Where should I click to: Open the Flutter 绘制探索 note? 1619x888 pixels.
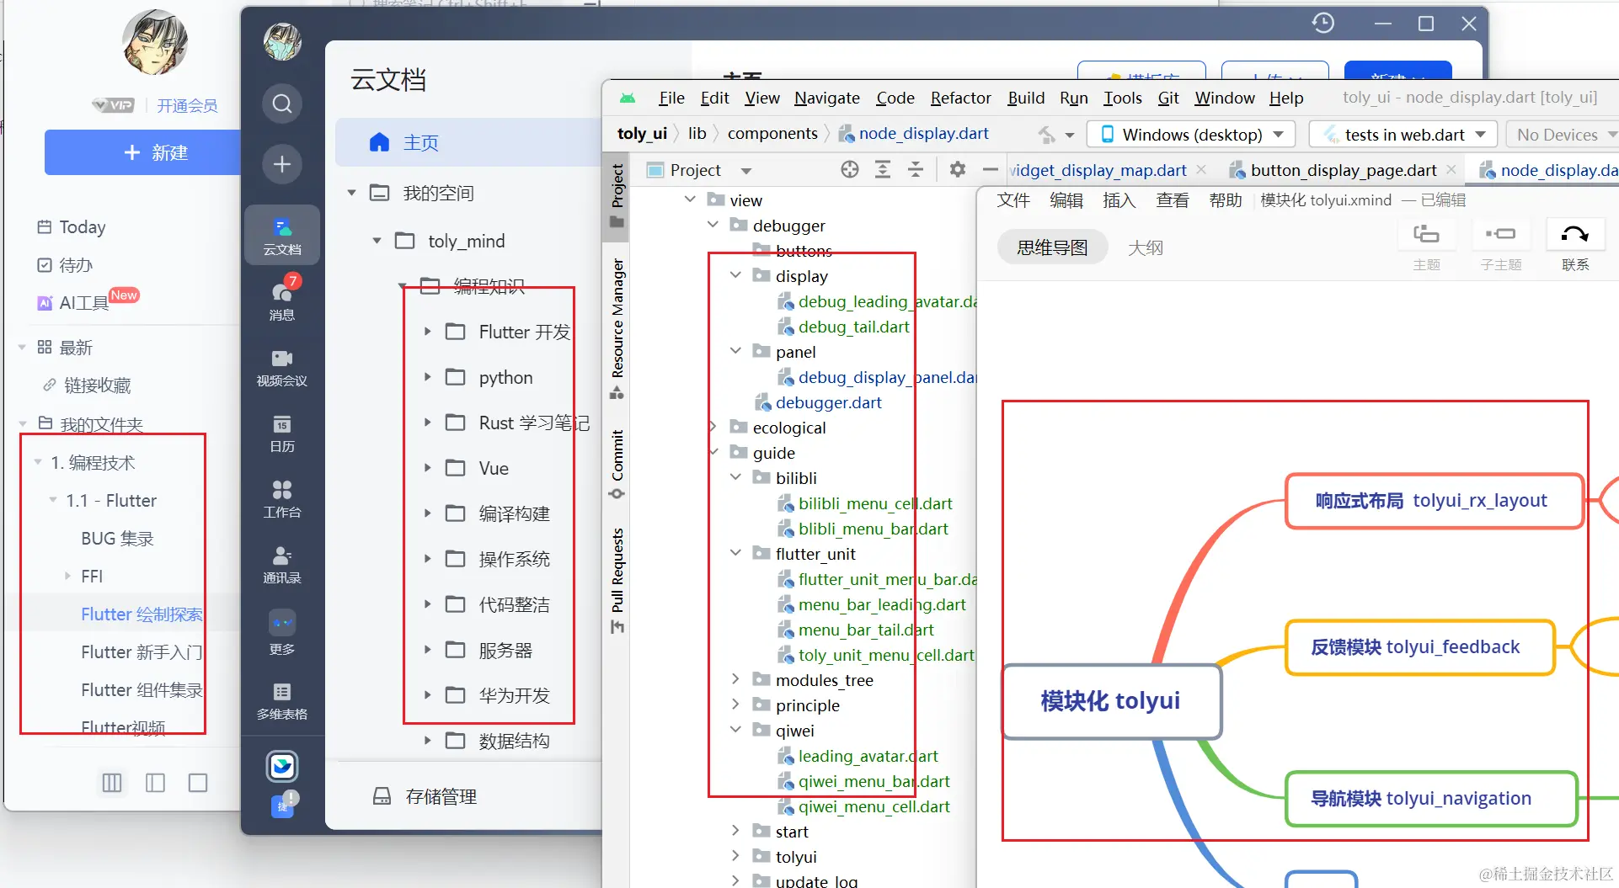click(x=142, y=614)
